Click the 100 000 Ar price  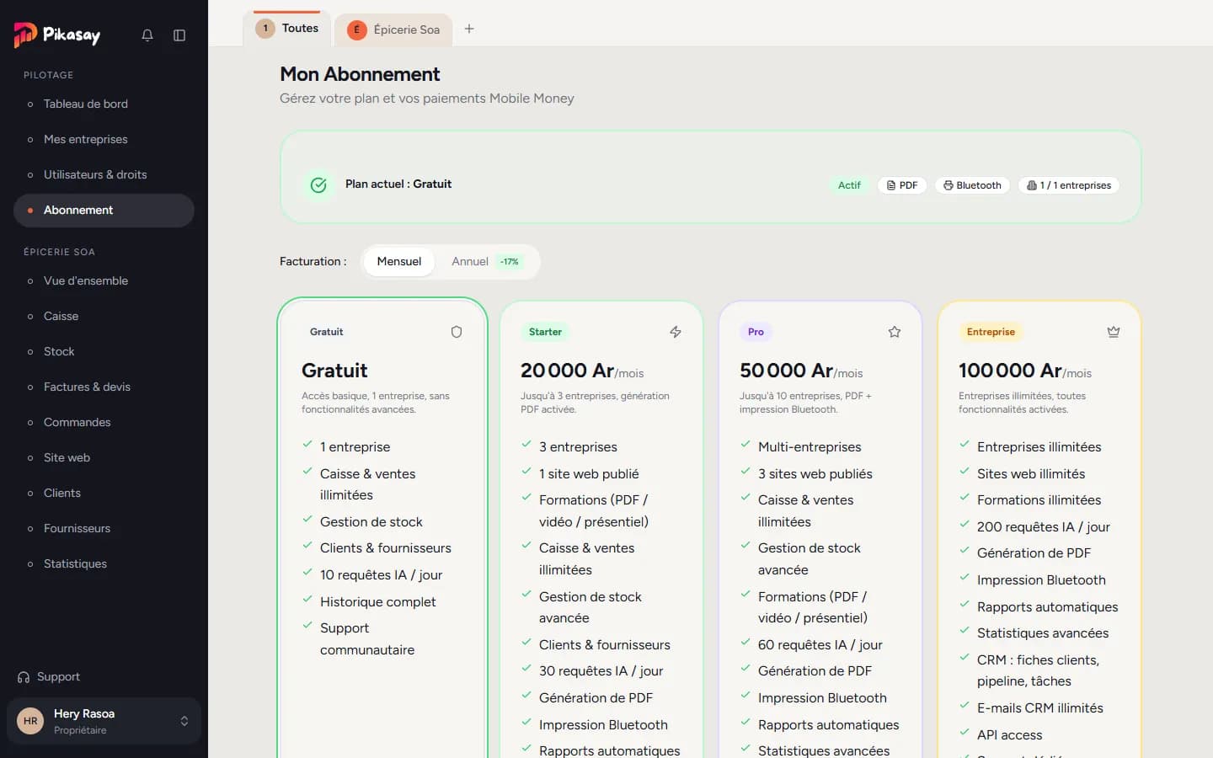click(x=1010, y=371)
